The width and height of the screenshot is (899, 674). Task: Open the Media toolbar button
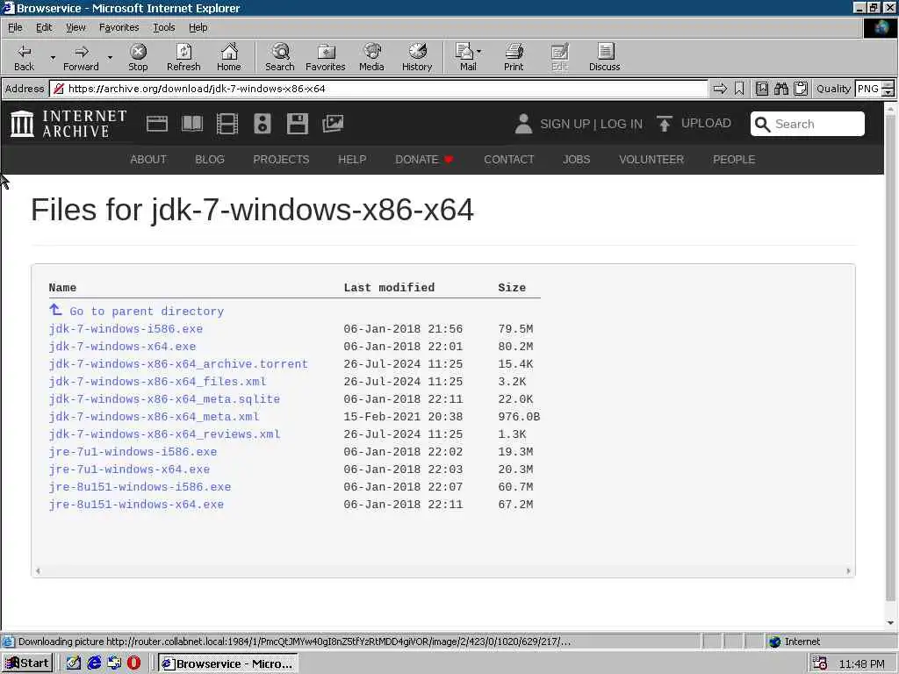click(x=371, y=57)
